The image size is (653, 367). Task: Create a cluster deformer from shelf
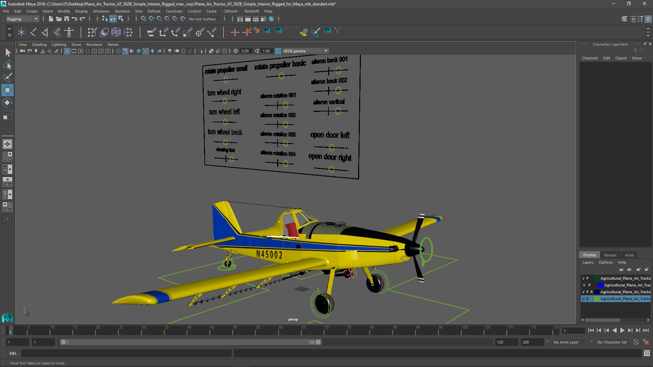(x=128, y=32)
